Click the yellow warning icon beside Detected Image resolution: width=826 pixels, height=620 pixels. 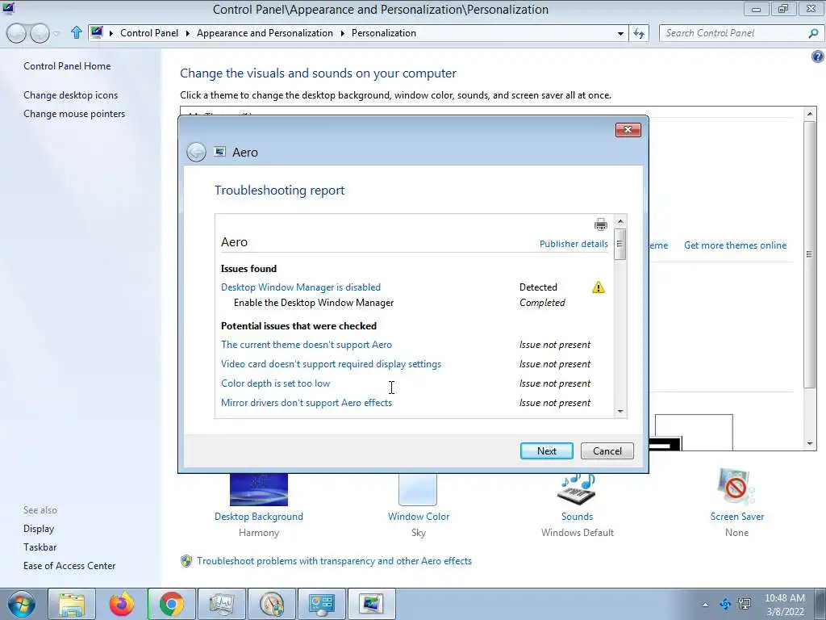(599, 287)
